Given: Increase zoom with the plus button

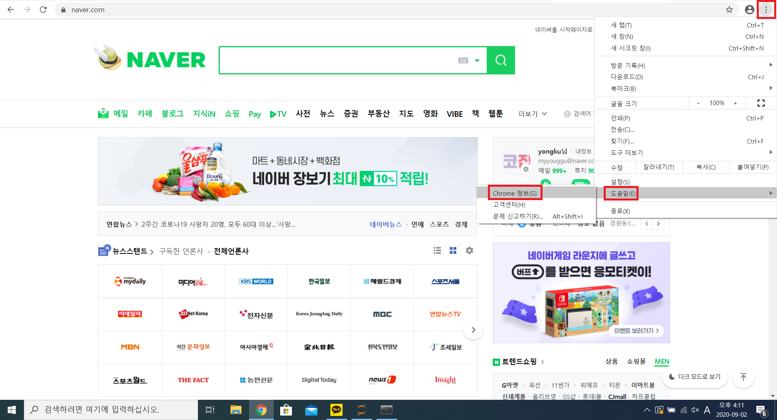Looking at the screenshot, I should (x=735, y=103).
